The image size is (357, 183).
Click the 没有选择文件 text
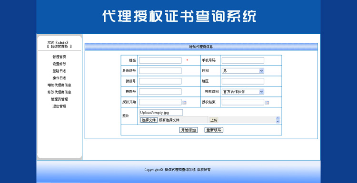169,120
